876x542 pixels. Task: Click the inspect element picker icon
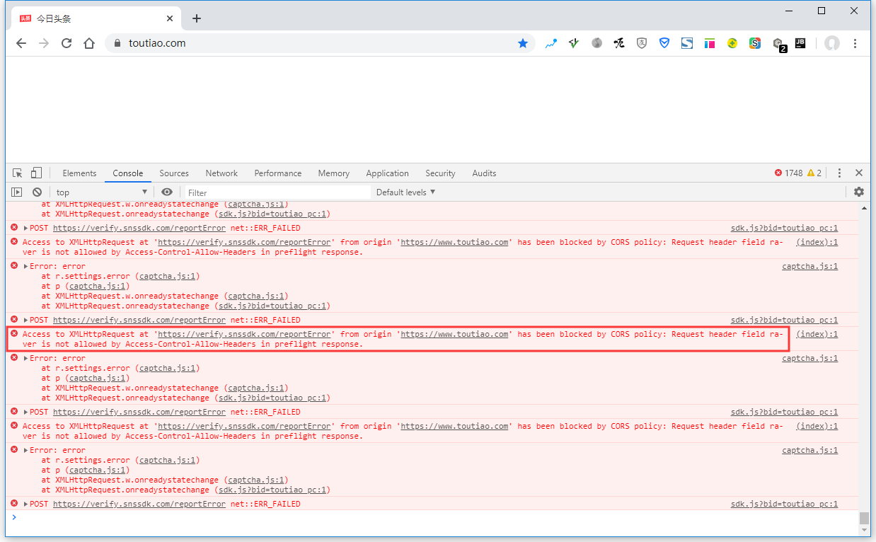pyautogui.click(x=18, y=173)
